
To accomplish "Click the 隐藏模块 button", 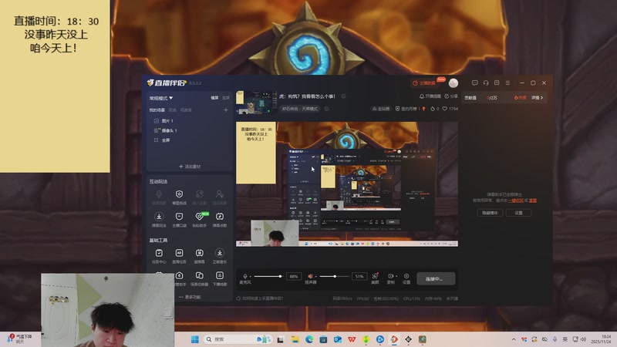I will click(x=490, y=213).
